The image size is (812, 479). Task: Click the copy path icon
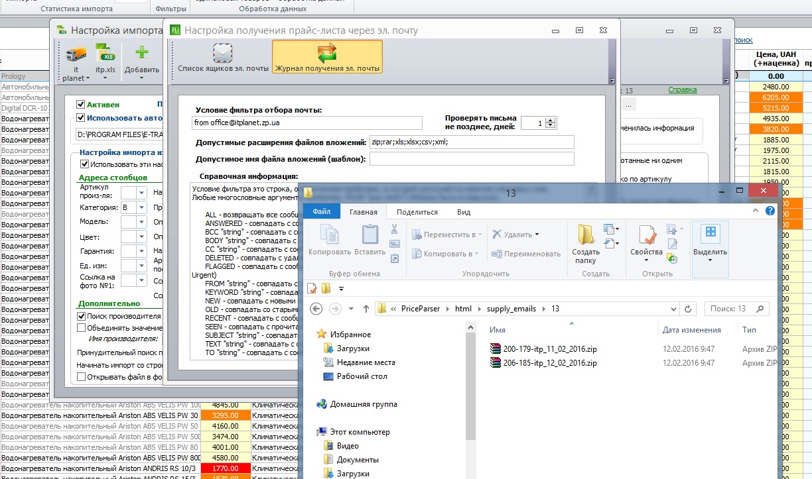coord(394,244)
